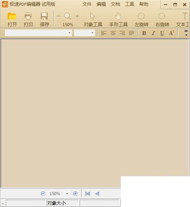The width and height of the screenshot is (190, 207).
Task: Select the Object tool (对象工具)
Action: (93, 20)
